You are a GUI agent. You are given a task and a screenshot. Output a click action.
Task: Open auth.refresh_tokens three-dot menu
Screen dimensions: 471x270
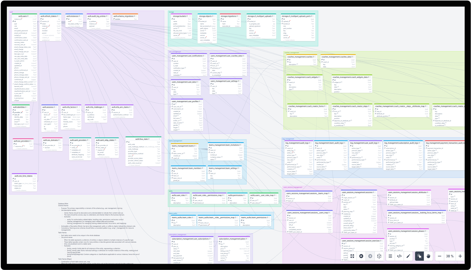(x=60, y=16)
